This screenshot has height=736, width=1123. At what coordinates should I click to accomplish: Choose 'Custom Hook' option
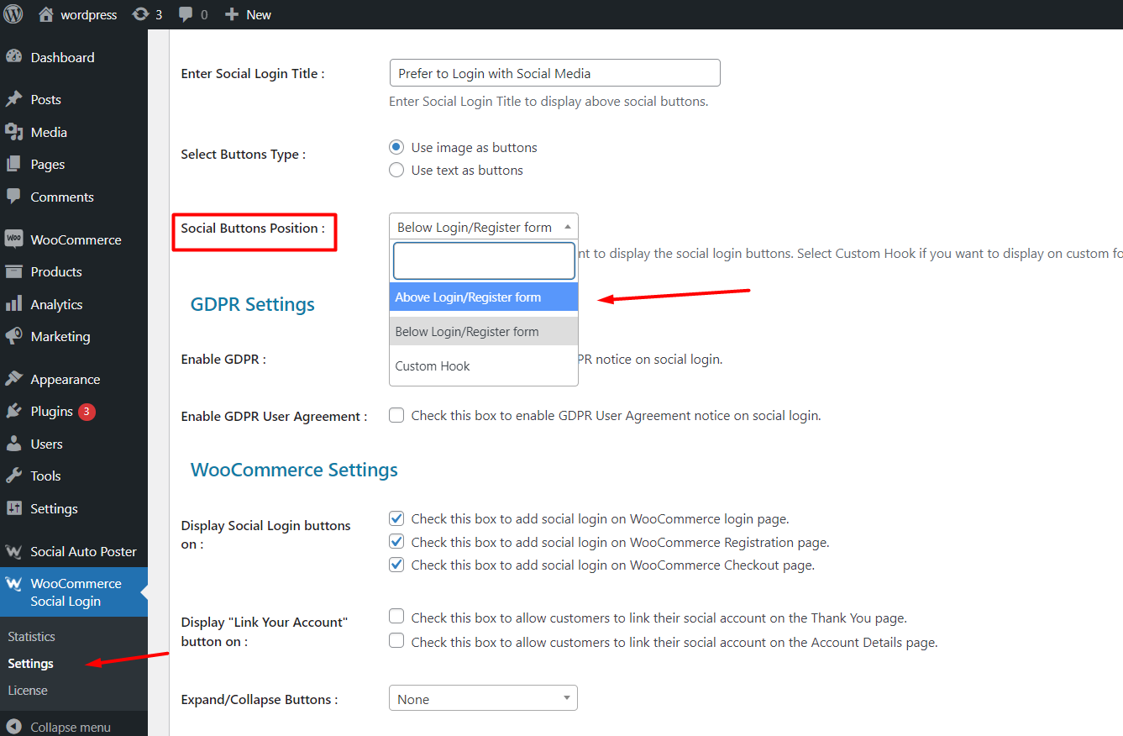pyautogui.click(x=484, y=366)
